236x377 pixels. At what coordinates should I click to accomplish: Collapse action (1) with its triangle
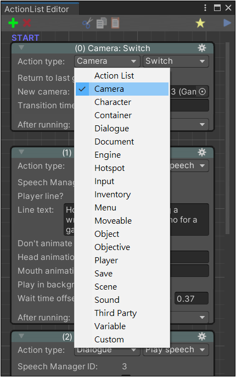[21, 152]
